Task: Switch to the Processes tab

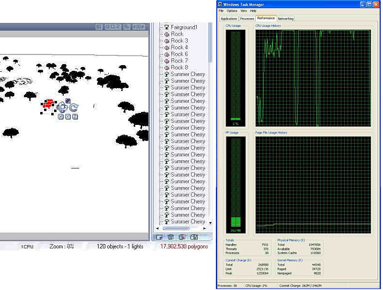Action: pyautogui.click(x=247, y=19)
